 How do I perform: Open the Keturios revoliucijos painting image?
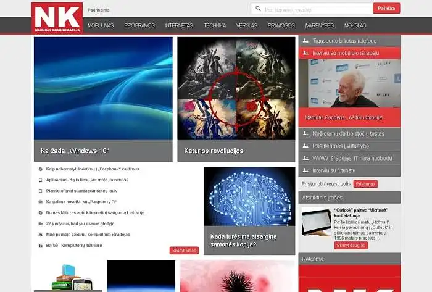(x=236, y=88)
